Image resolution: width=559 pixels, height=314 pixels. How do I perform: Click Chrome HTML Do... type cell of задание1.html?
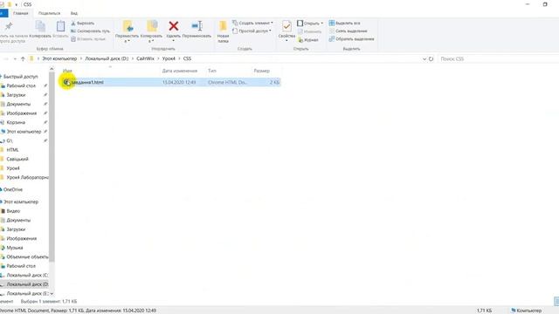(x=227, y=82)
